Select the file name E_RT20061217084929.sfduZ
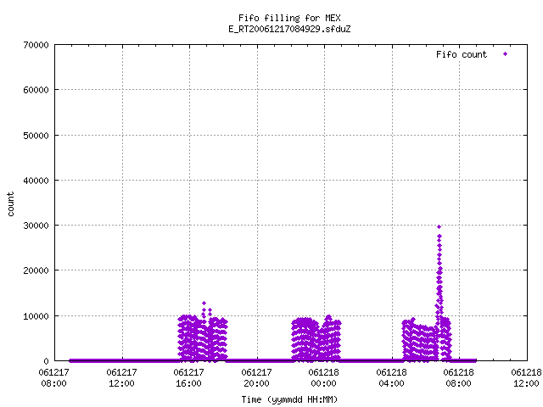The height and width of the screenshot is (407, 543). tap(289, 29)
